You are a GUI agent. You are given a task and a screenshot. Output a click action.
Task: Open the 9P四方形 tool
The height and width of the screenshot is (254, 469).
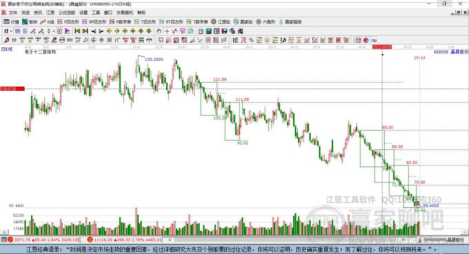tap(94, 22)
